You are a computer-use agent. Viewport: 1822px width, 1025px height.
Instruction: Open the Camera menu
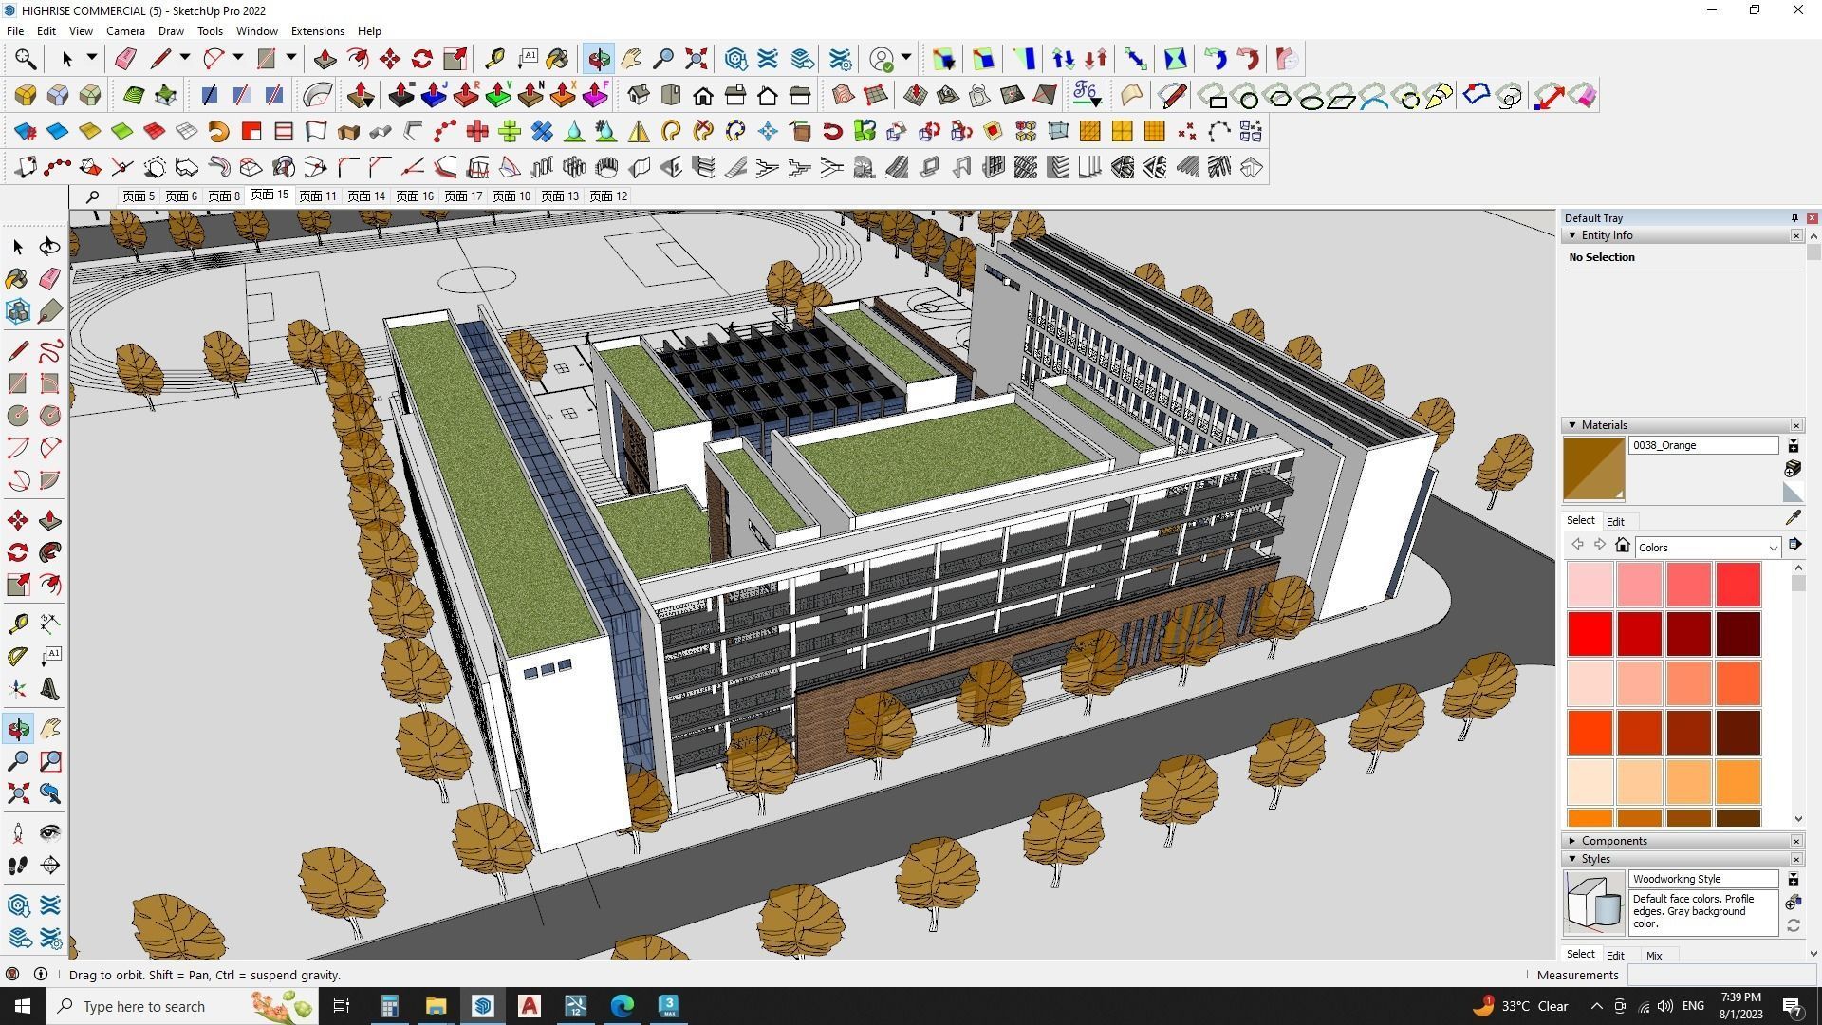(x=125, y=31)
